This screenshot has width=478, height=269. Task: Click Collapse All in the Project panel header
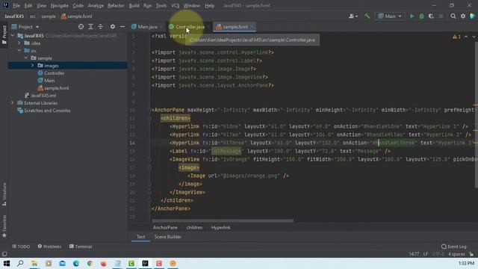pos(100,27)
